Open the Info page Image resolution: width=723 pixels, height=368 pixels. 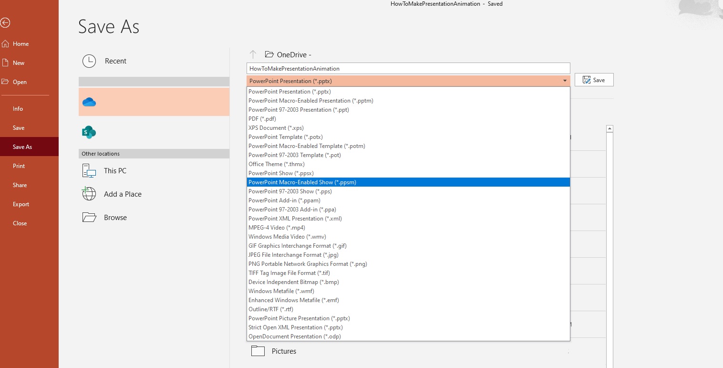tap(18, 109)
